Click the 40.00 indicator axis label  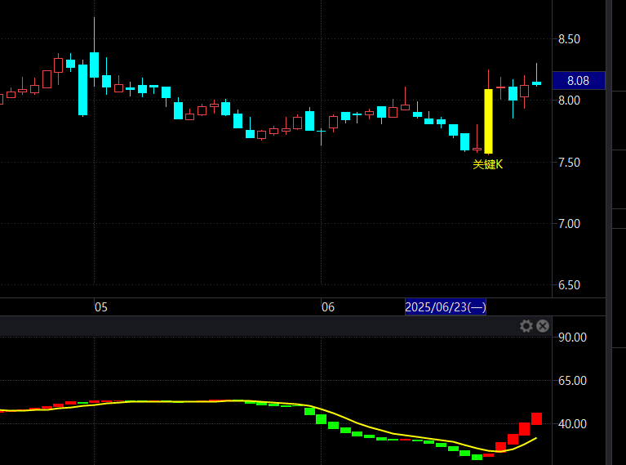[x=571, y=423]
